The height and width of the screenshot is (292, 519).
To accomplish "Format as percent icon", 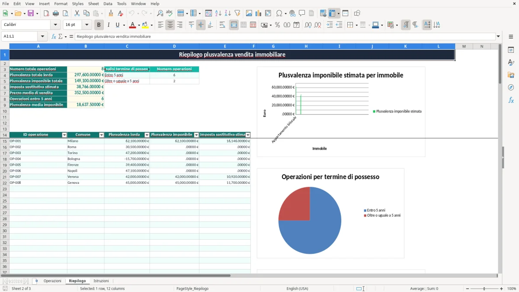I will coord(277,25).
